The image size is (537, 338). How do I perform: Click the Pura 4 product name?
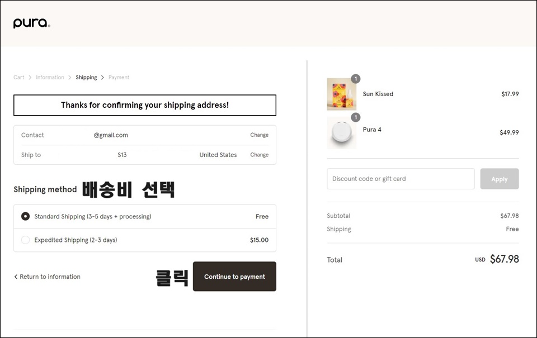click(372, 129)
